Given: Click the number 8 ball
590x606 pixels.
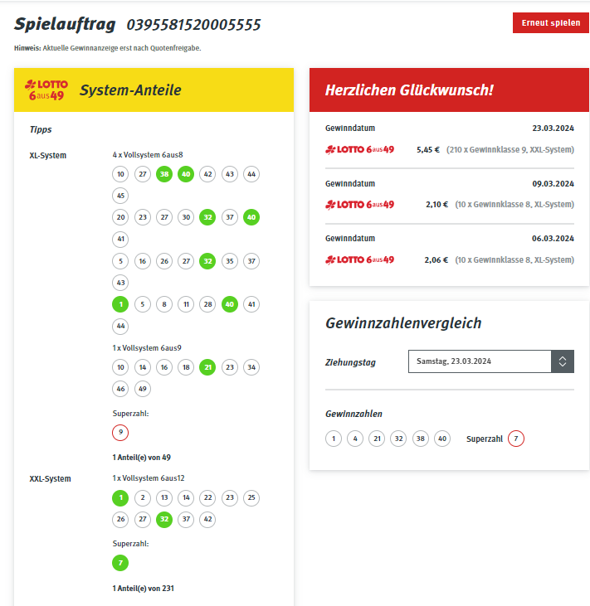Looking at the screenshot, I should (164, 304).
